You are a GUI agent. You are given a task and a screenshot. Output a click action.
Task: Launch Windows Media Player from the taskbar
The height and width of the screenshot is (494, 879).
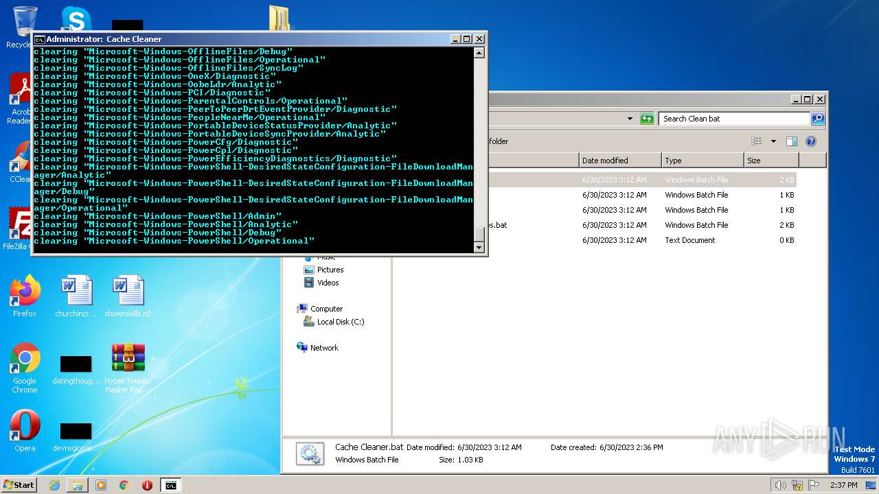[101, 485]
